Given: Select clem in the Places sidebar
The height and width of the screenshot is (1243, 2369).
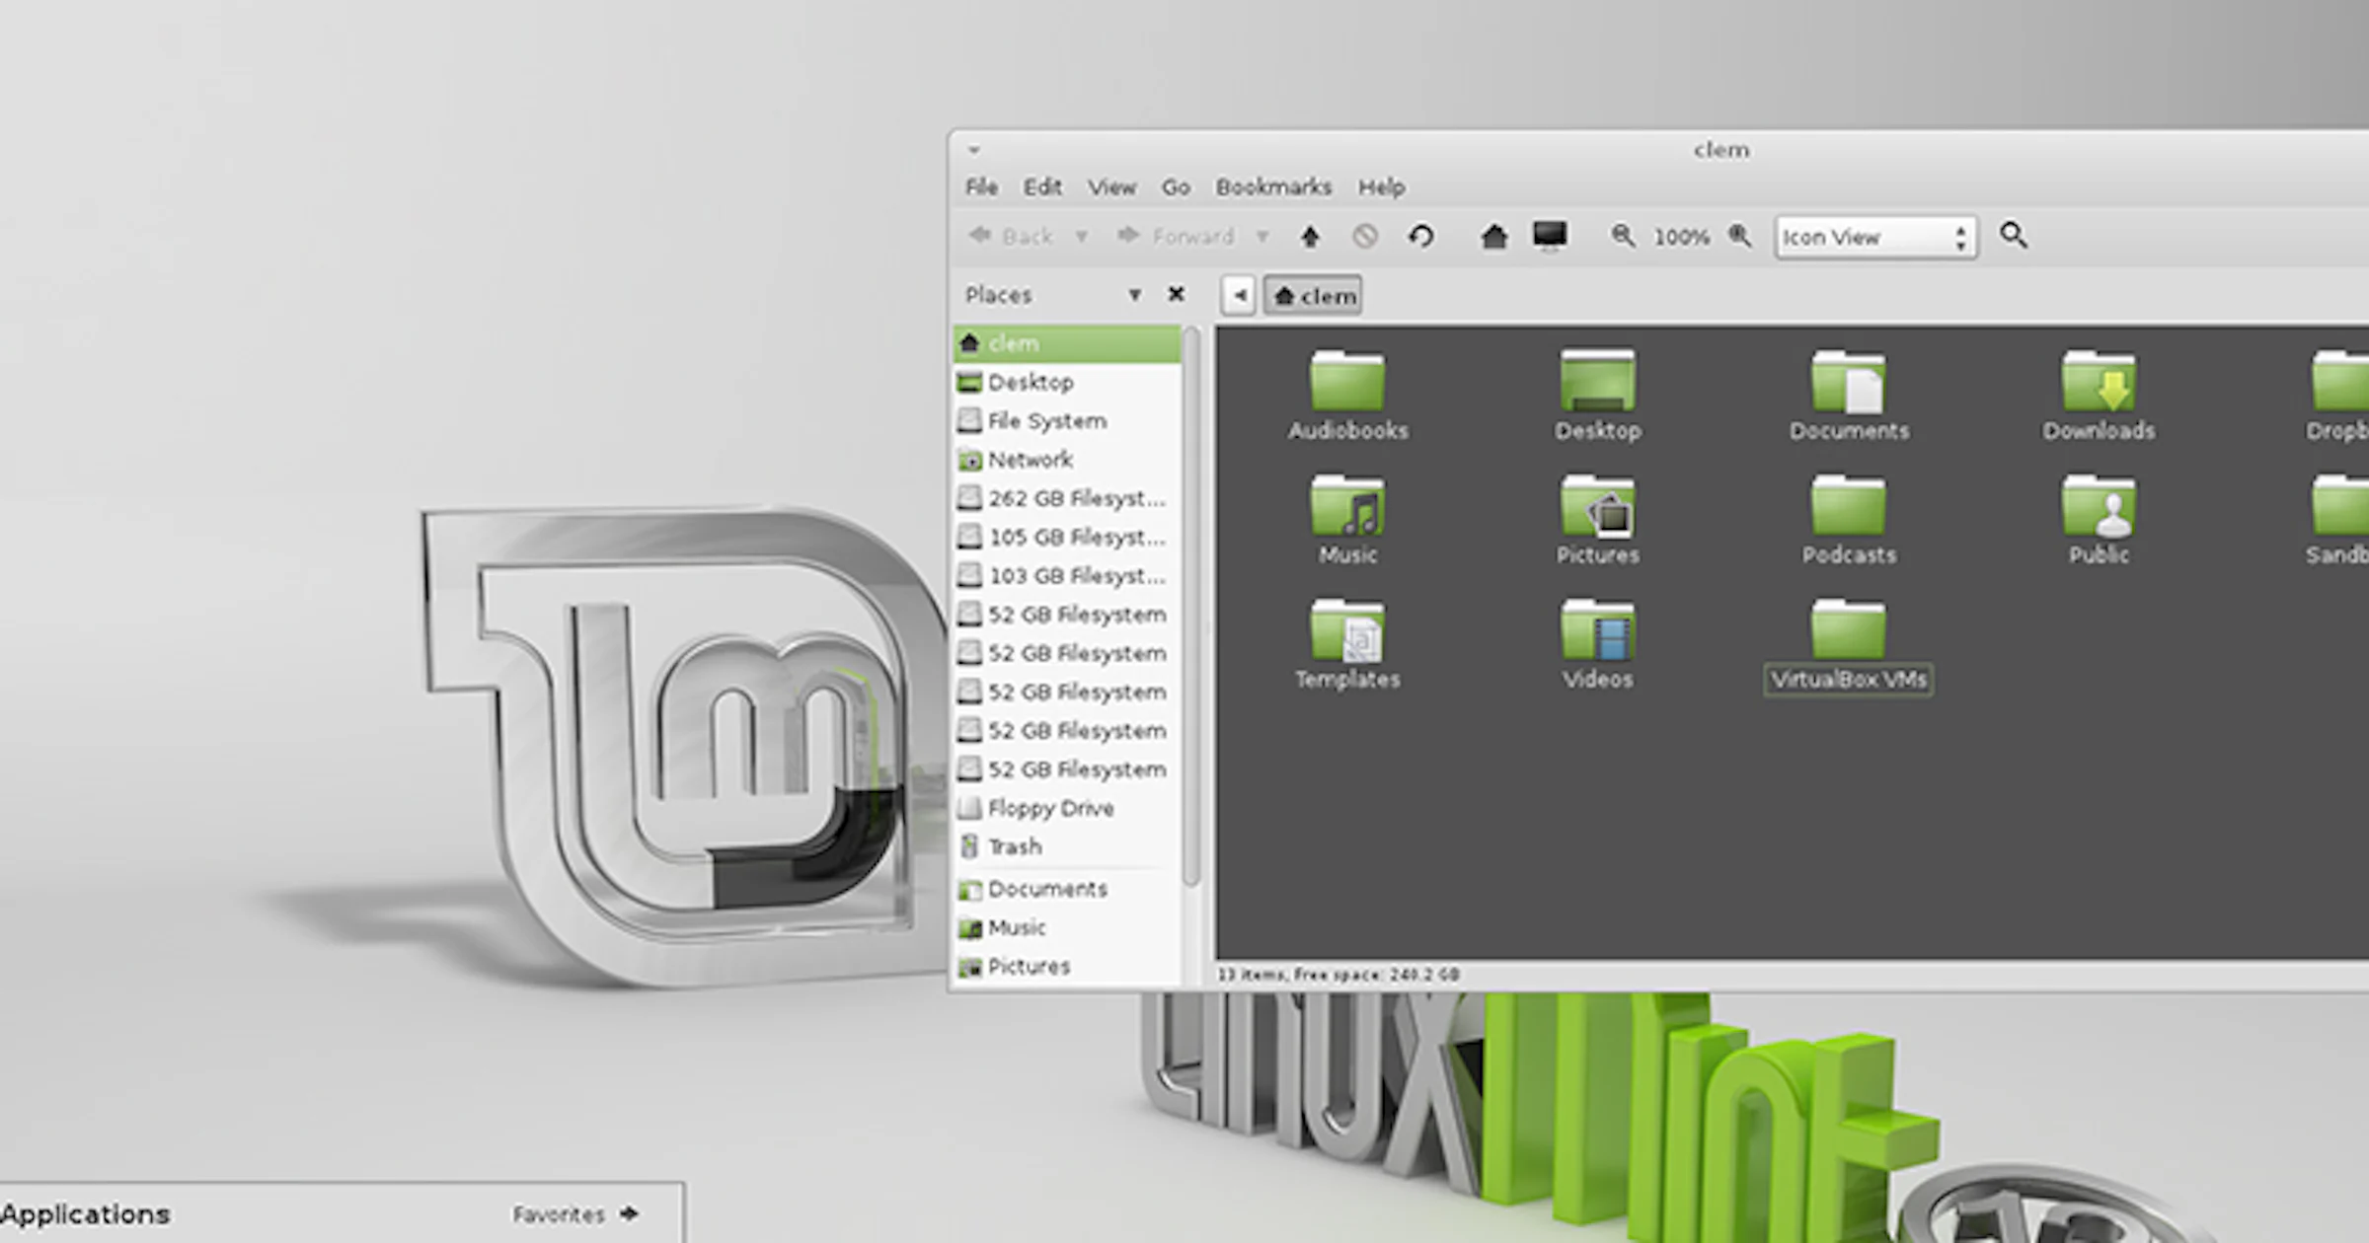Looking at the screenshot, I should point(1067,343).
